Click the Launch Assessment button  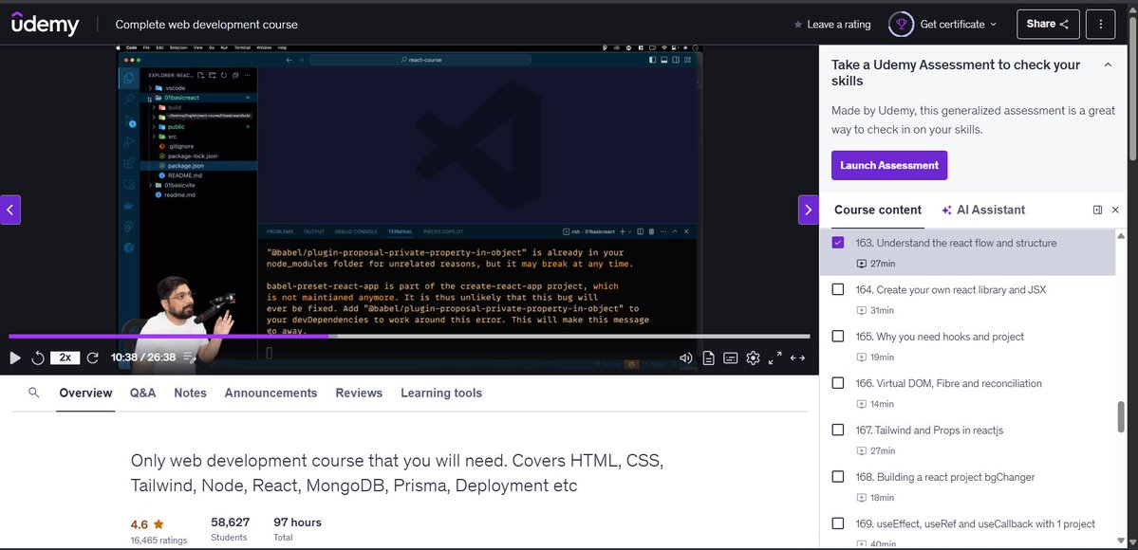(889, 165)
